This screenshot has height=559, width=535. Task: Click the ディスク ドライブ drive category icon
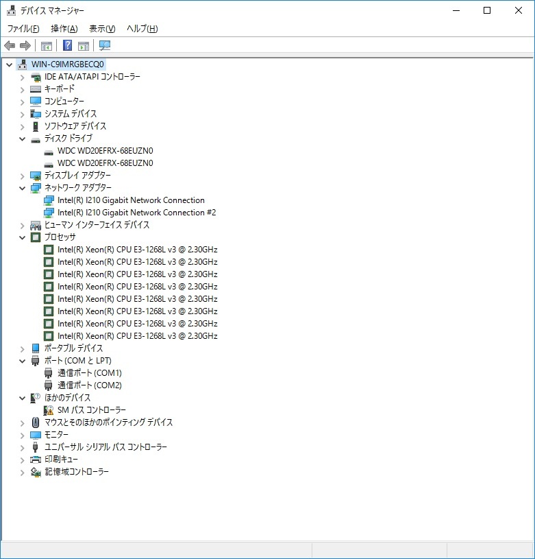click(x=36, y=140)
